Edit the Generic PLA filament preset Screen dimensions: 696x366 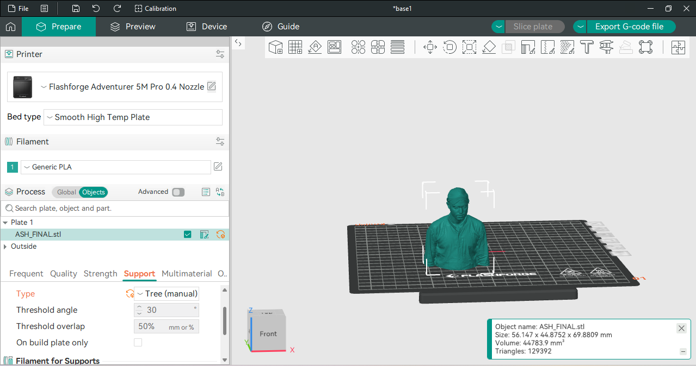click(x=218, y=167)
